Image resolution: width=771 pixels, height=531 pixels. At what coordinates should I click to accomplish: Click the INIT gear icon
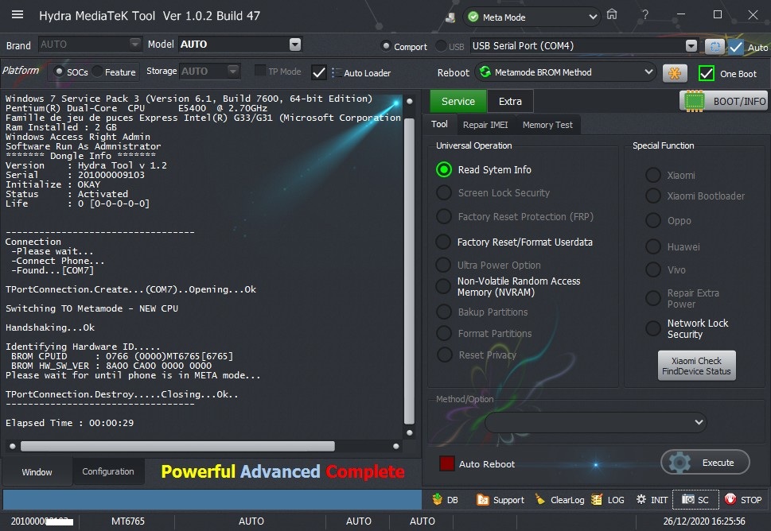641,499
